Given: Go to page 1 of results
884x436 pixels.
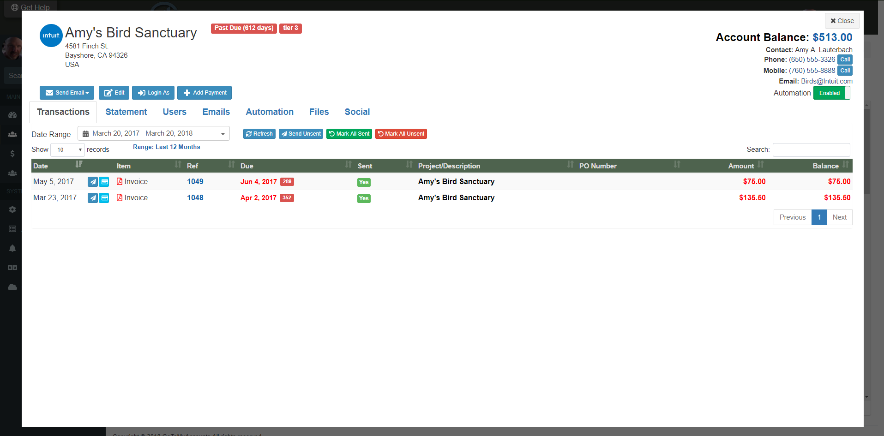Looking at the screenshot, I should click(x=819, y=217).
